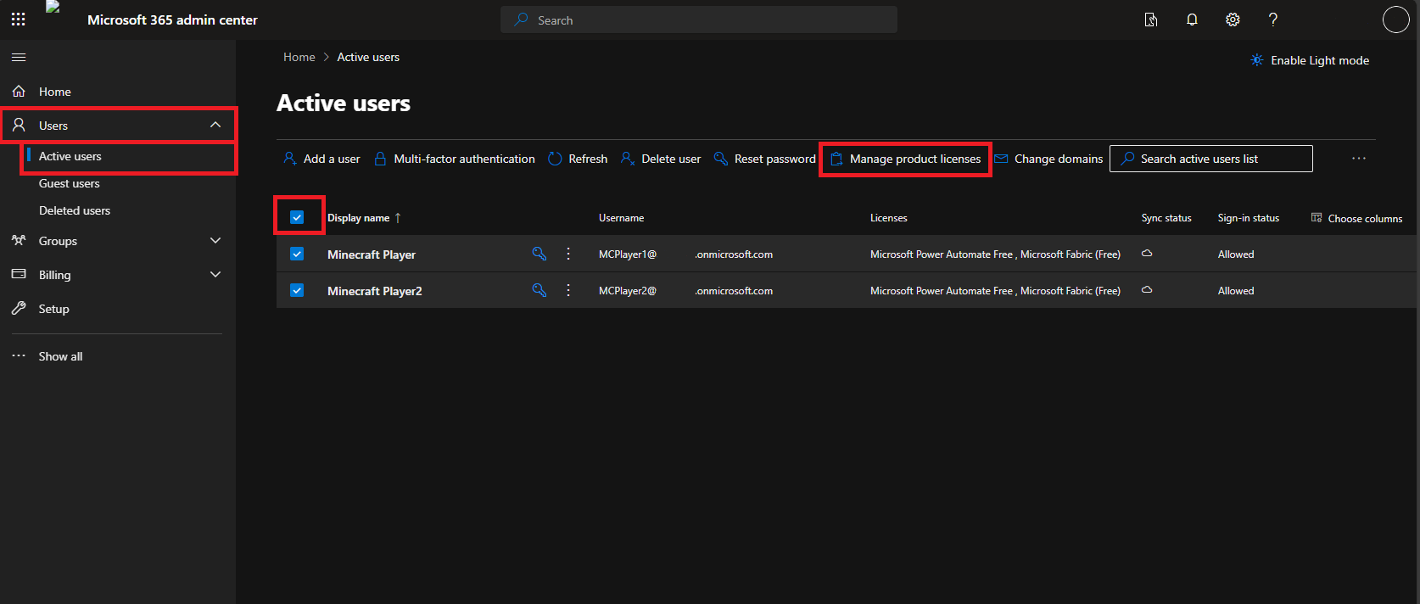Image resolution: width=1420 pixels, height=604 pixels.
Task: Open the account profile circle
Action: tap(1395, 20)
